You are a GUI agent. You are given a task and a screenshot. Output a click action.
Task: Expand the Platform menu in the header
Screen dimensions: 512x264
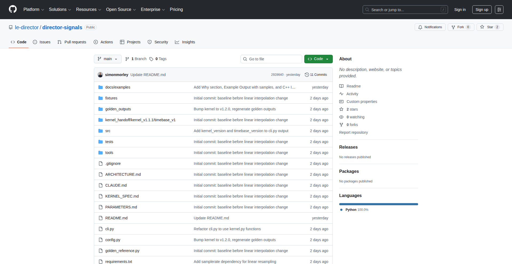pos(34,10)
